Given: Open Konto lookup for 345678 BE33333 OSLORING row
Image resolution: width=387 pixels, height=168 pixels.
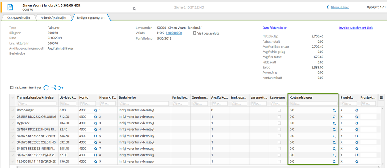Looking at the screenshot, I should (x=95, y=142).
